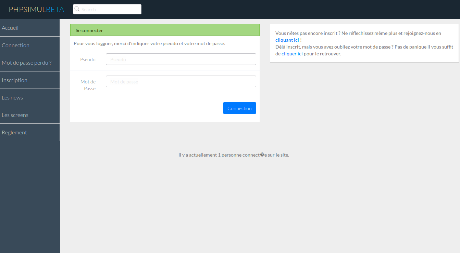Click the search magnifier icon
The width and height of the screenshot is (460, 253).
[77, 9]
